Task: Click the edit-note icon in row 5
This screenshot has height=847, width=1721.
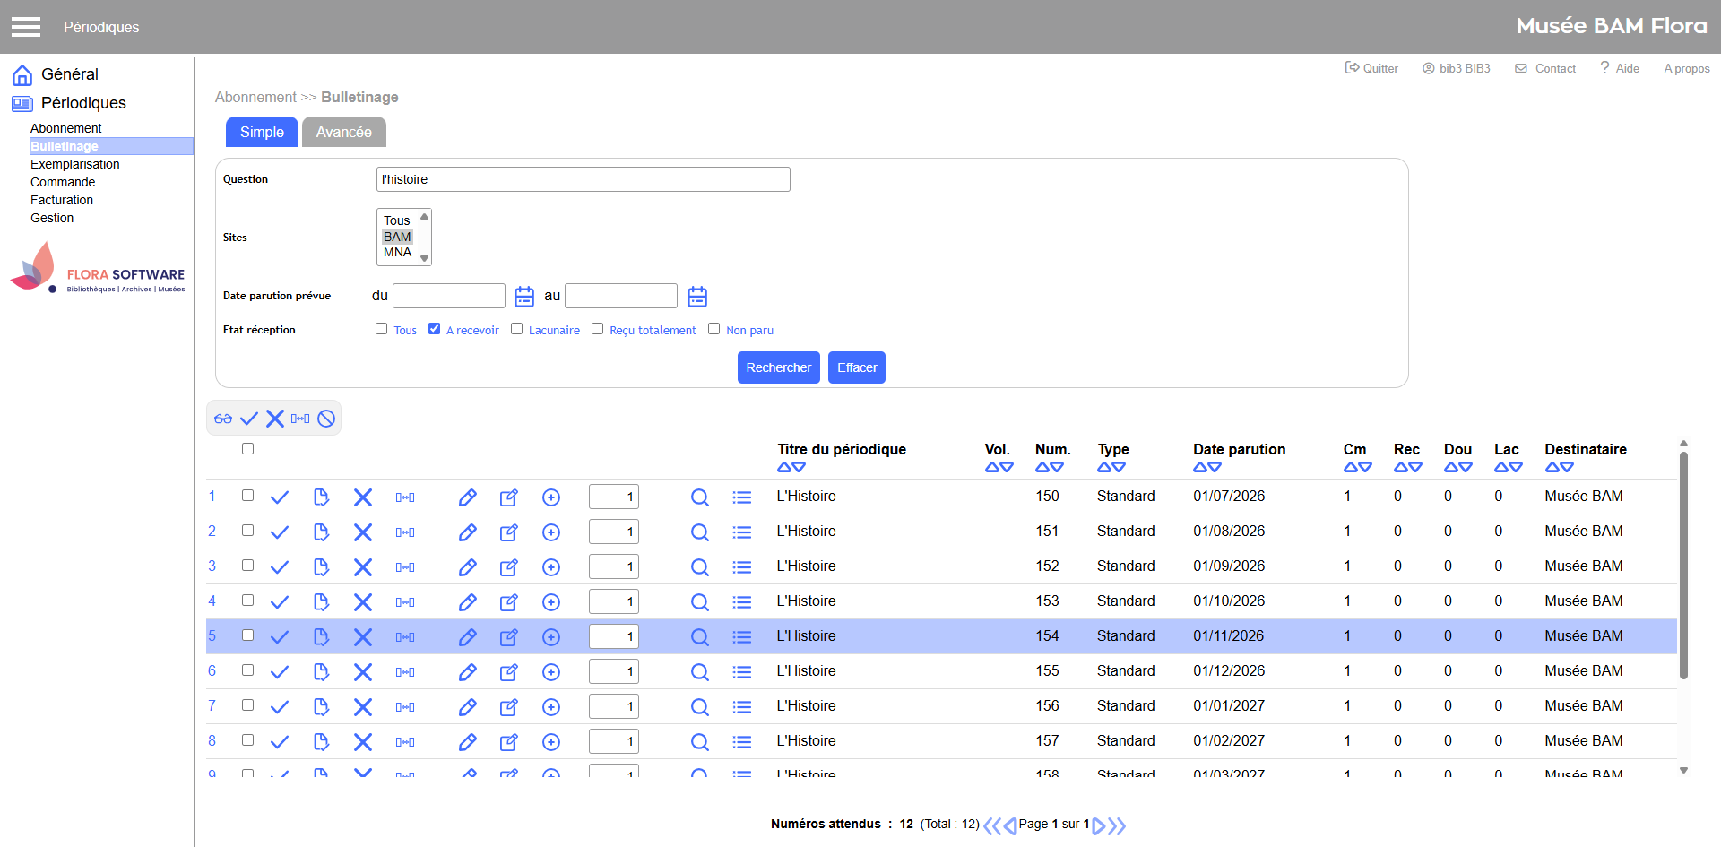Action: pyautogui.click(x=509, y=637)
